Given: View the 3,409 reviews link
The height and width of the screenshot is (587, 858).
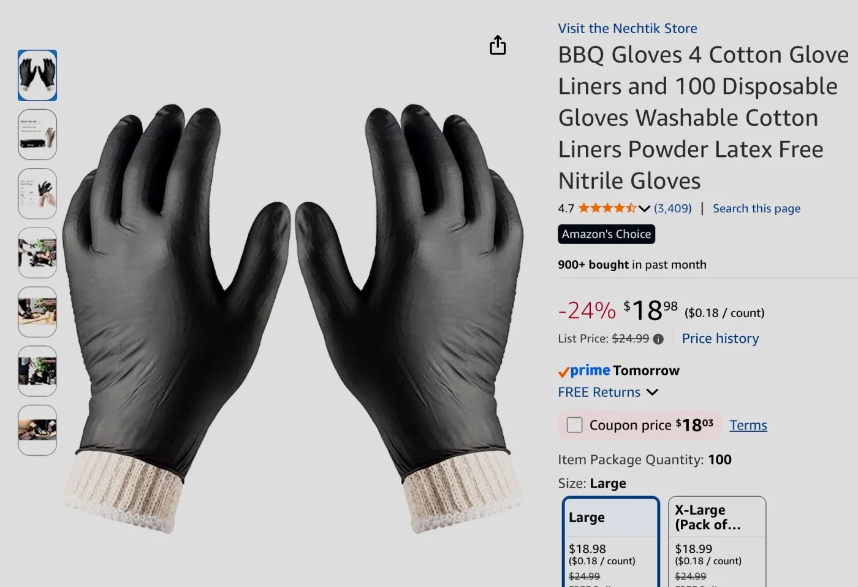Looking at the screenshot, I should [x=672, y=209].
